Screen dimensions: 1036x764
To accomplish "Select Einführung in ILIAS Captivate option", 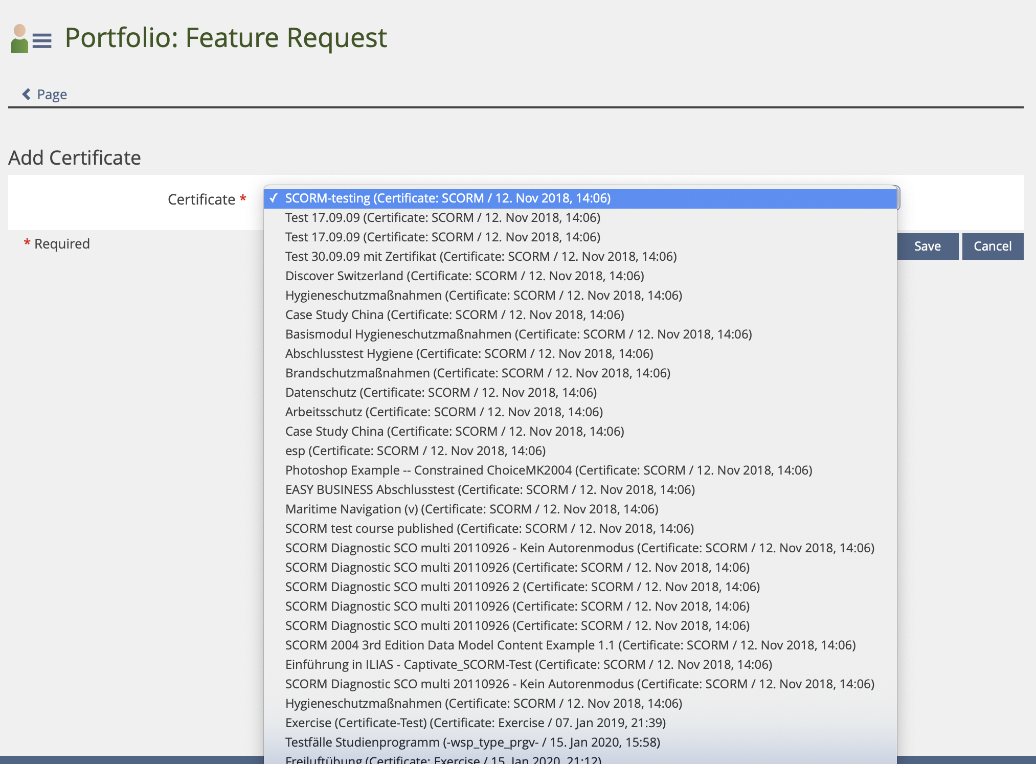I will pyautogui.click(x=528, y=665).
